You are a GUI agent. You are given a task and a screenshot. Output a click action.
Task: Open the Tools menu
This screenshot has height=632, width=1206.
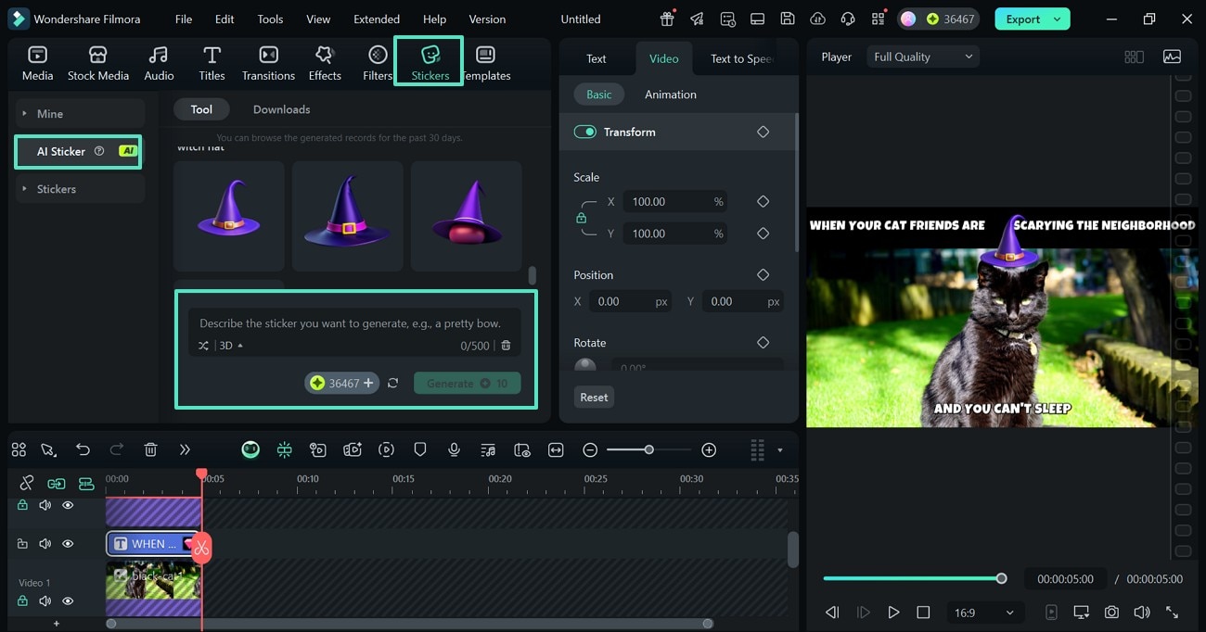(270, 19)
